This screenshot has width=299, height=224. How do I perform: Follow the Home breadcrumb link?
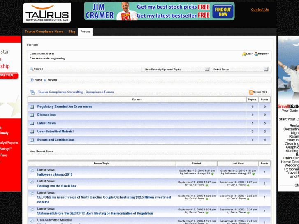[x=38, y=80]
